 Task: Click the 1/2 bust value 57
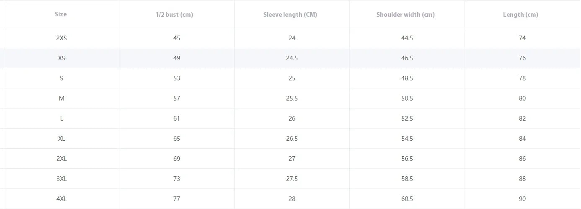tap(177, 98)
